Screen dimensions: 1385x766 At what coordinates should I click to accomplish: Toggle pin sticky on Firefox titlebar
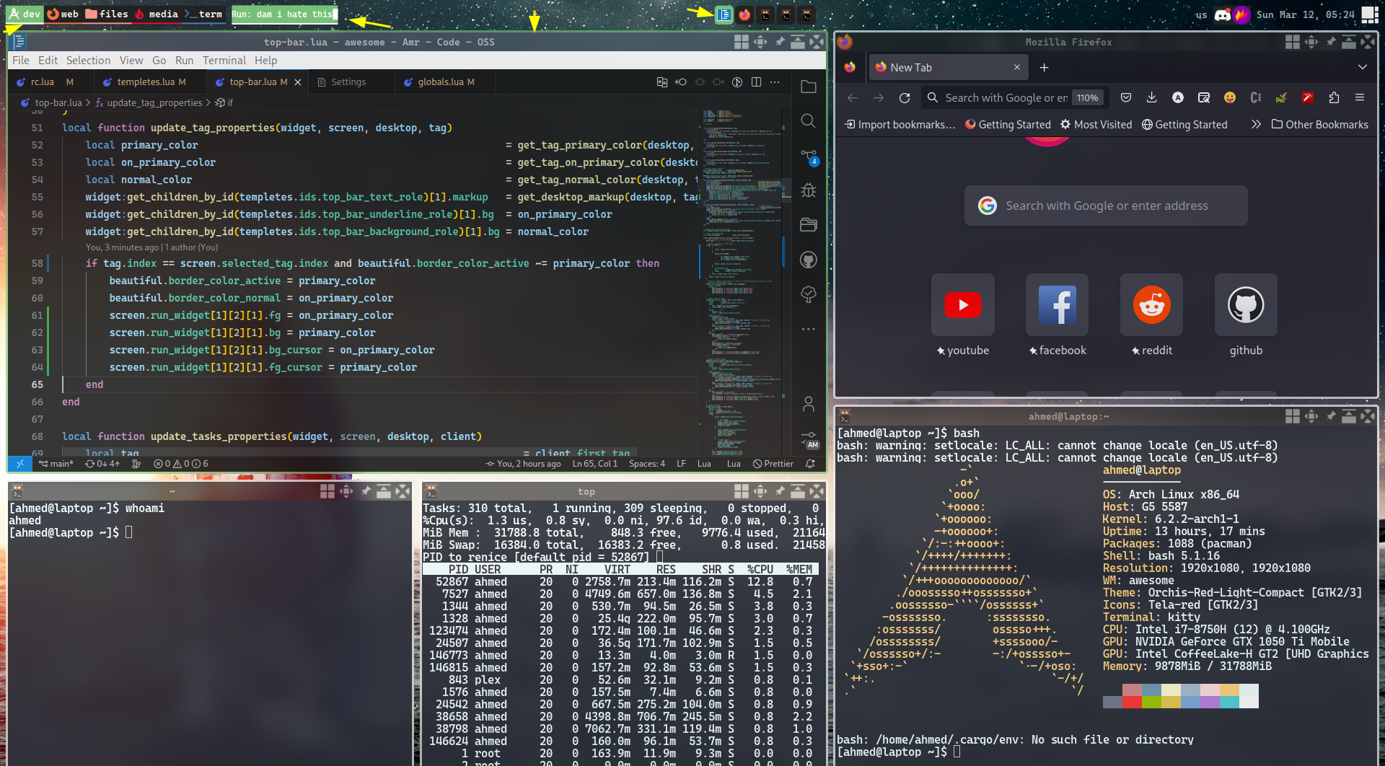click(1330, 42)
